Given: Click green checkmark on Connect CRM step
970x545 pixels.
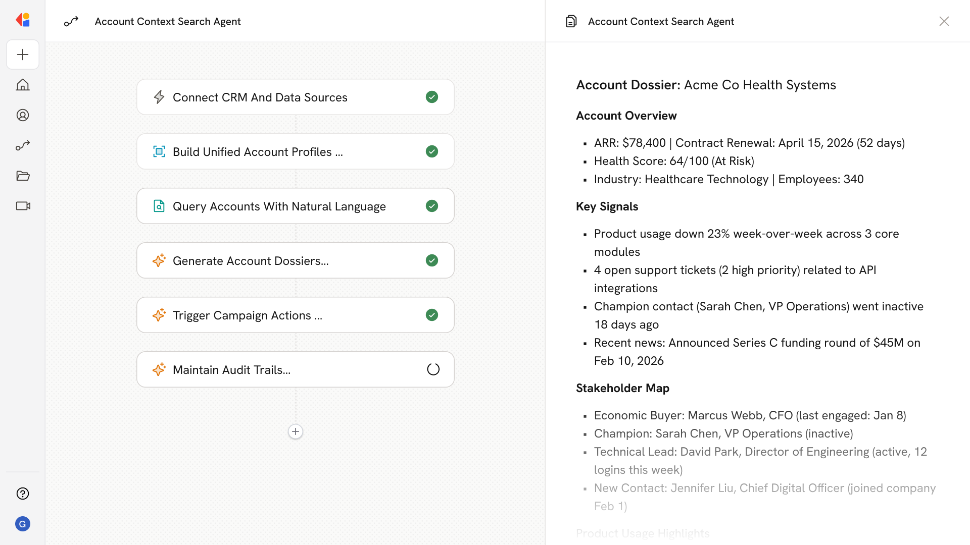Looking at the screenshot, I should click(x=432, y=97).
